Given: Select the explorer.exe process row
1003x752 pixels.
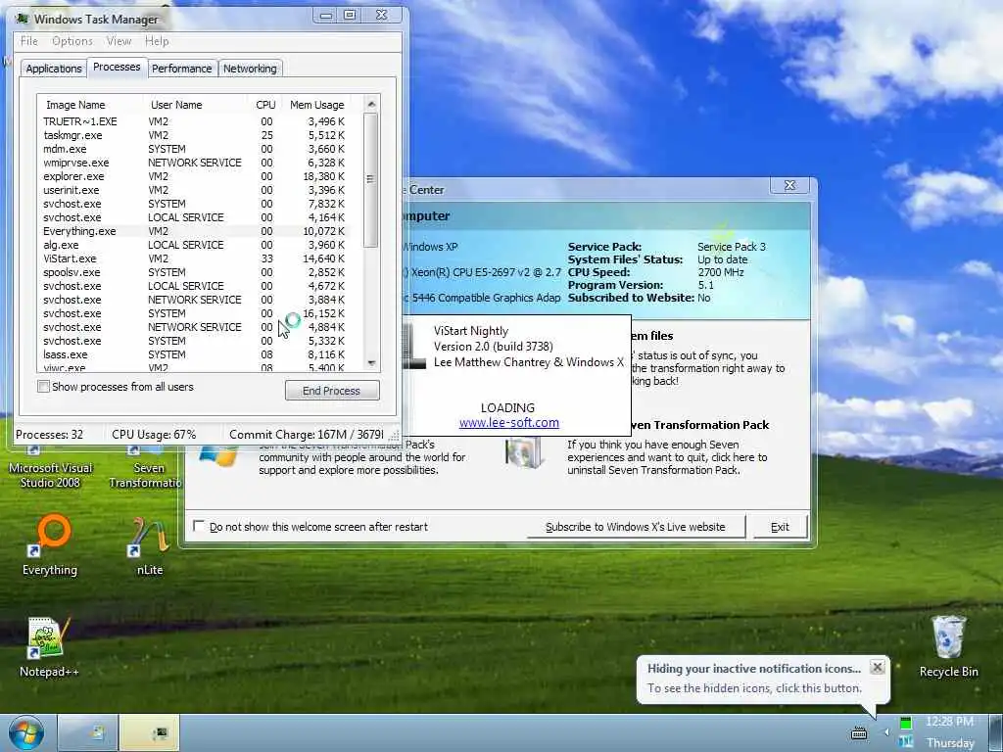Looking at the screenshot, I should (195, 176).
